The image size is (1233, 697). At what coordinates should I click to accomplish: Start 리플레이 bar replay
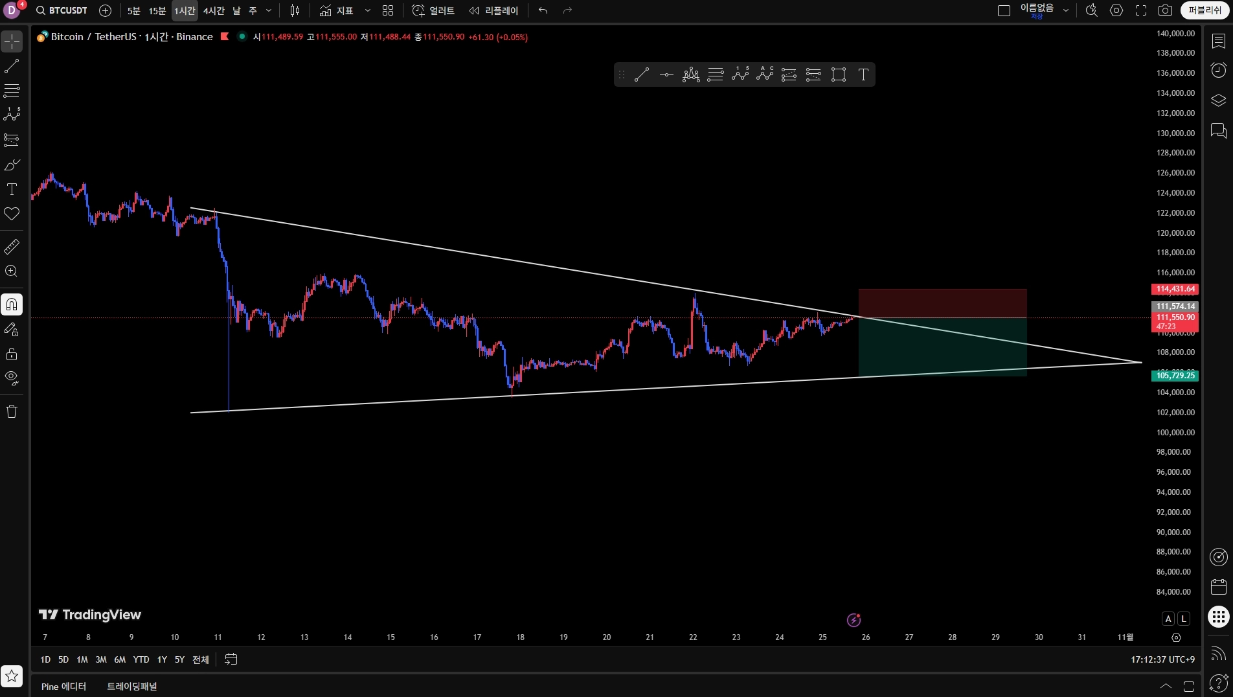pyautogui.click(x=493, y=10)
